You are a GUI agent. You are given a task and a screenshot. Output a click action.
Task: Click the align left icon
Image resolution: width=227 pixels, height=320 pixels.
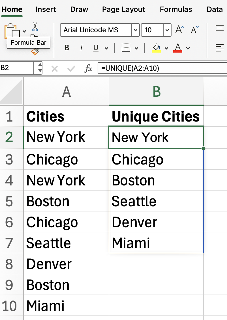220,48
